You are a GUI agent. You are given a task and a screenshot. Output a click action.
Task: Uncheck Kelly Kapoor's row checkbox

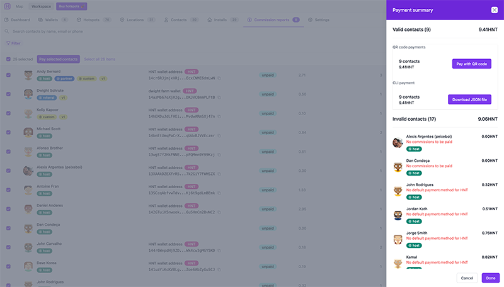coord(8,113)
